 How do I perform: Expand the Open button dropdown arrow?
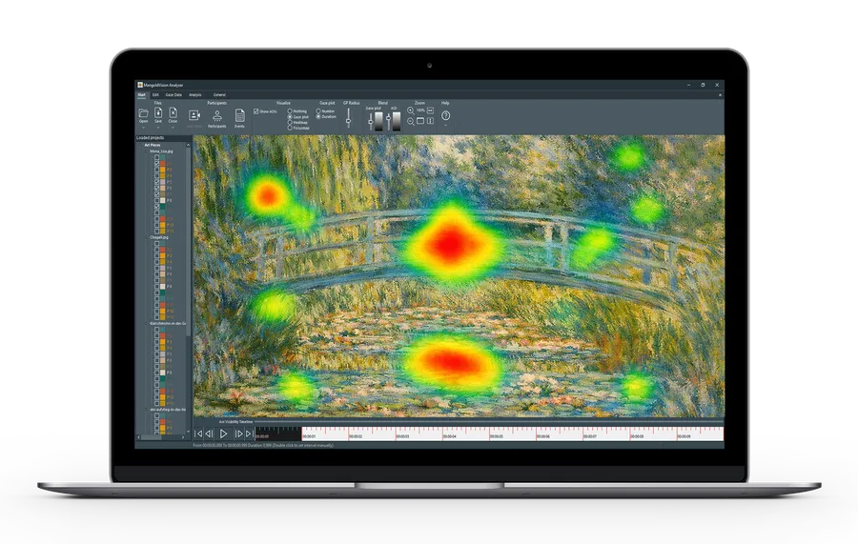click(x=143, y=128)
